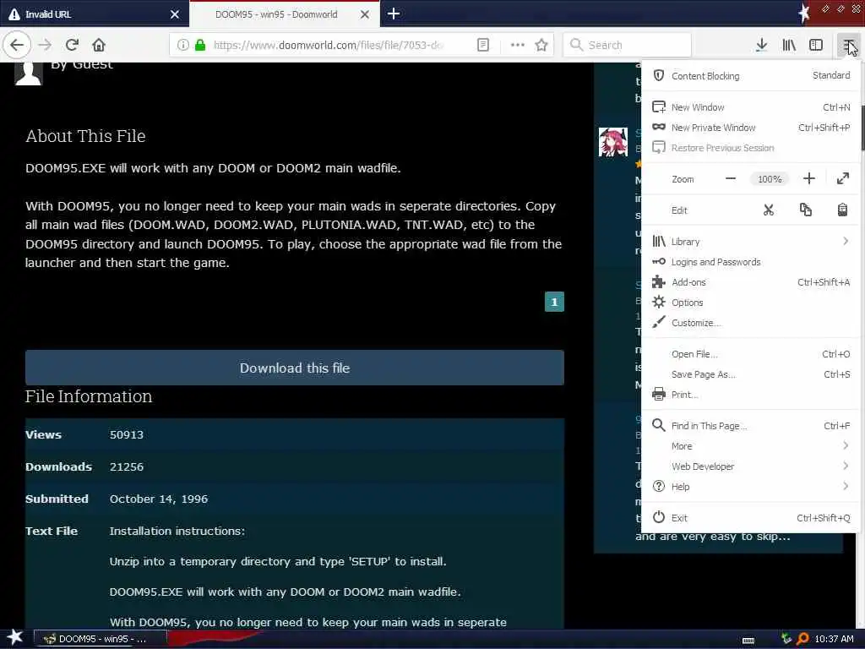Open page actions three-dots menu
Image resolution: width=865 pixels, height=649 pixels.
click(518, 45)
